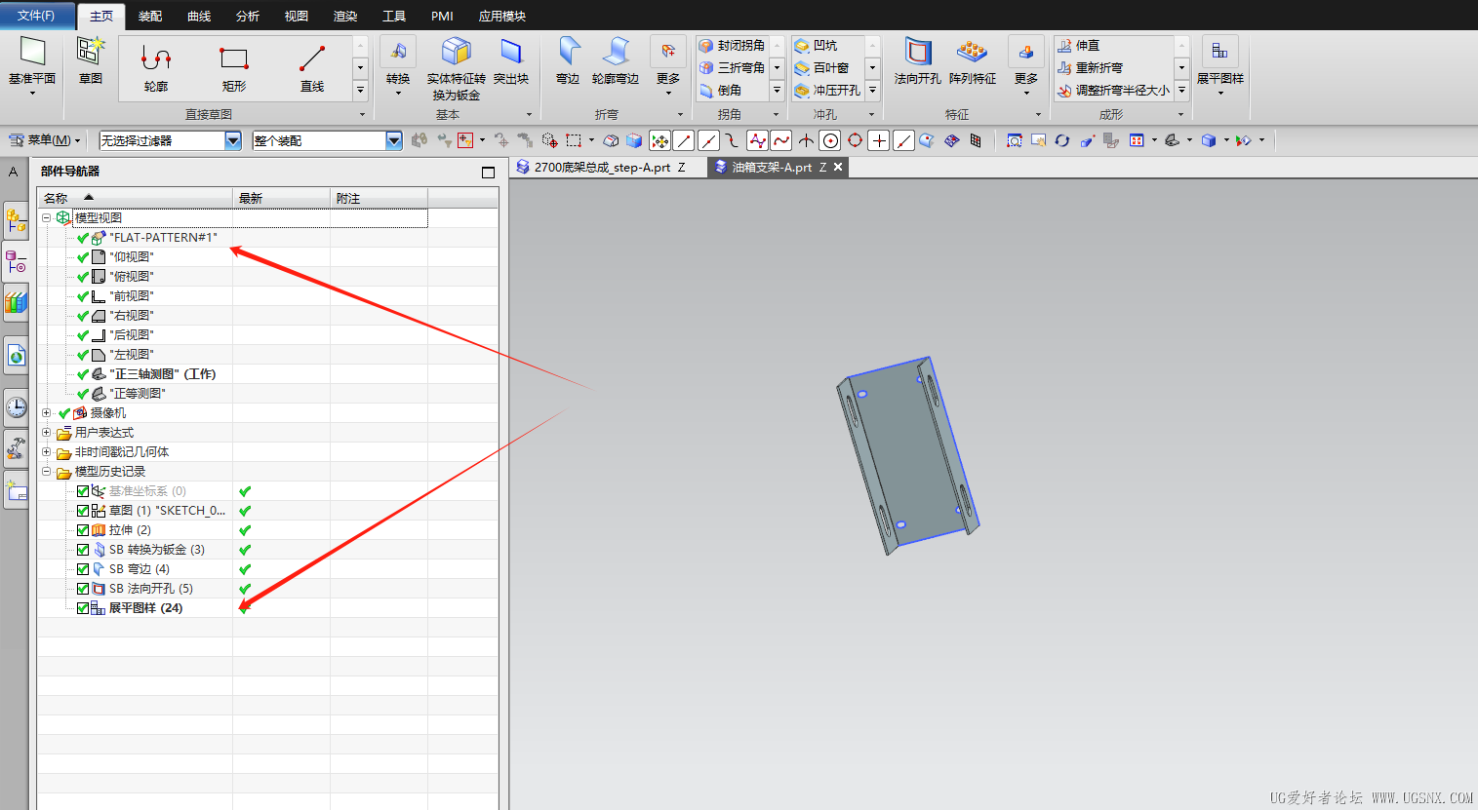The height and width of the screenshot is (810, 1478).
Task: Switch to the 渲染 ribbon tab
Action: (x=345, y=17)
